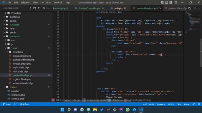Screen dimensions: 202x113
Task: Toggle bottom panel layout icon
Action: click(166, 3)
